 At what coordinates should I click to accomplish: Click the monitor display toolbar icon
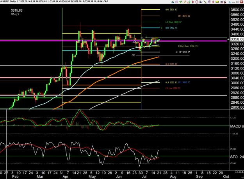coord(201,2)
